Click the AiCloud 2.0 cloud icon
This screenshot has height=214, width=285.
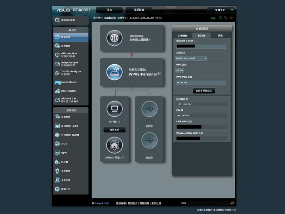pyautogui.click(x=57, y=100)
